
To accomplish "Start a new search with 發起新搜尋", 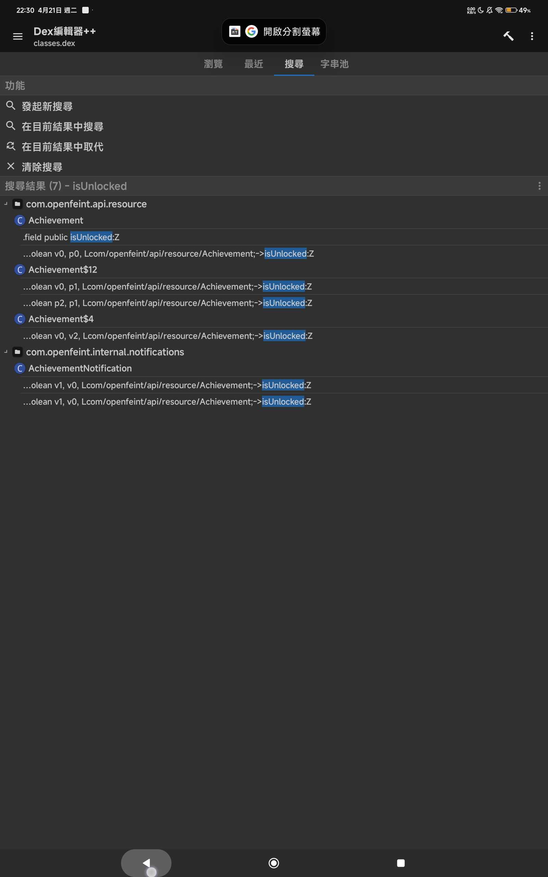I will coord(47,106).
